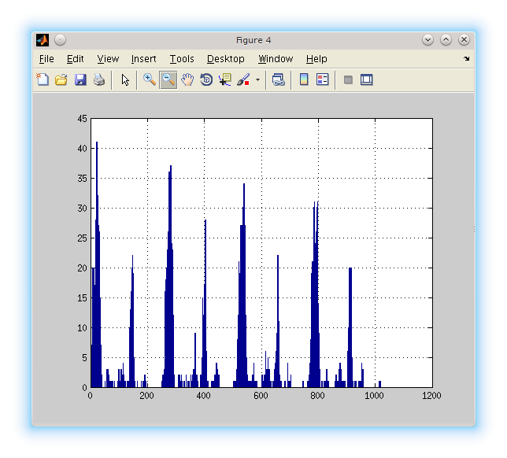The image size is (507, 458).
Task: Select the Rotate 3D tool
Action: [x=206, y=79]
